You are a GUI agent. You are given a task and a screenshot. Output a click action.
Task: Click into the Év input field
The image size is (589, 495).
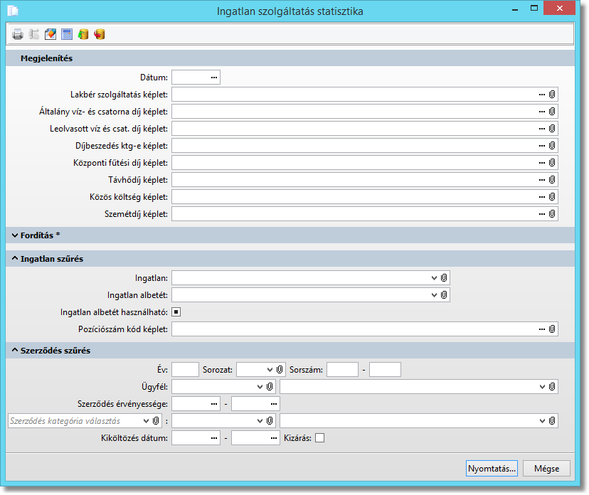point(185,369)
